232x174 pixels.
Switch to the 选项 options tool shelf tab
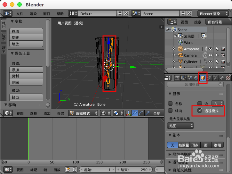pyautogui.click(x=4, y=37)
